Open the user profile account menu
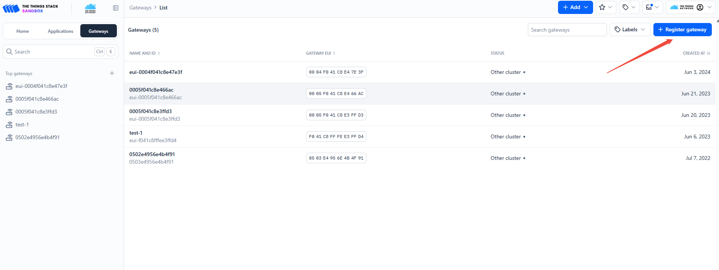 click(x=704, y=8)
